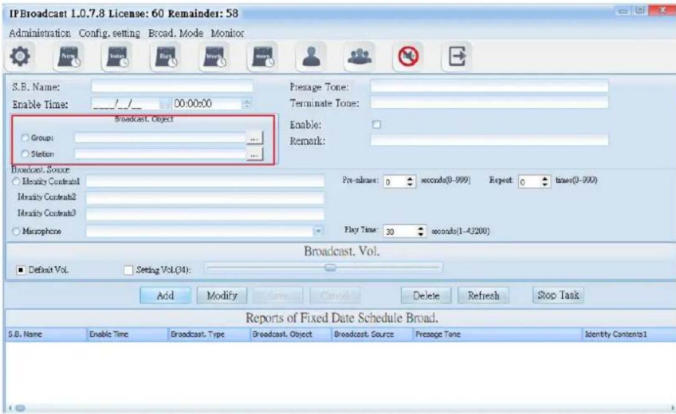Click into the S.B. Name field

172,86
